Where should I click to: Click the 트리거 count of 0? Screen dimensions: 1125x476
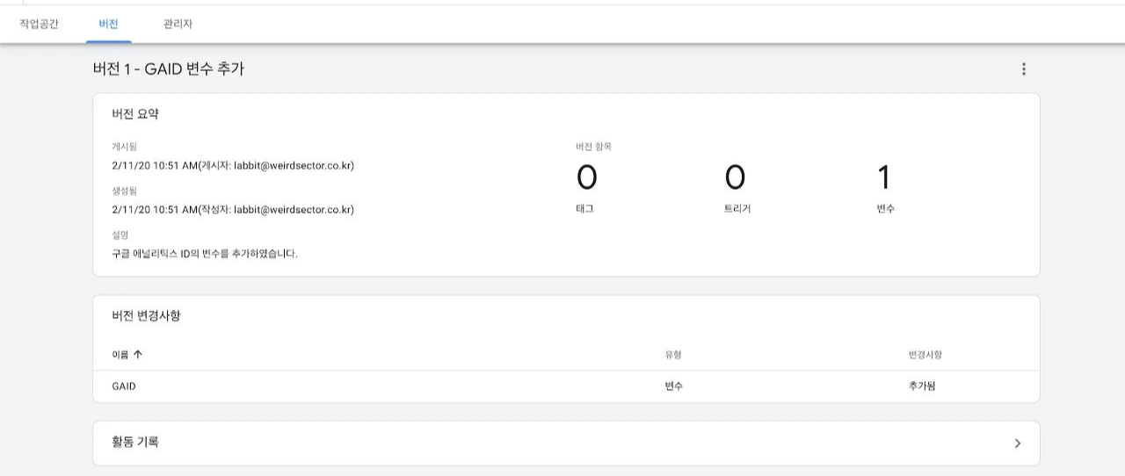pos(735,178)
